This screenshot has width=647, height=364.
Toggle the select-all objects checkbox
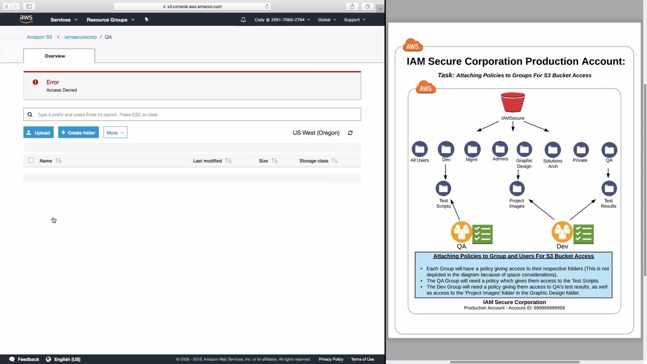31,160
